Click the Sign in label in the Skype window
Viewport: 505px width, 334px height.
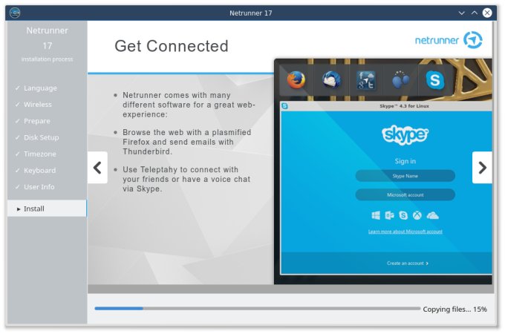[405, 161]
